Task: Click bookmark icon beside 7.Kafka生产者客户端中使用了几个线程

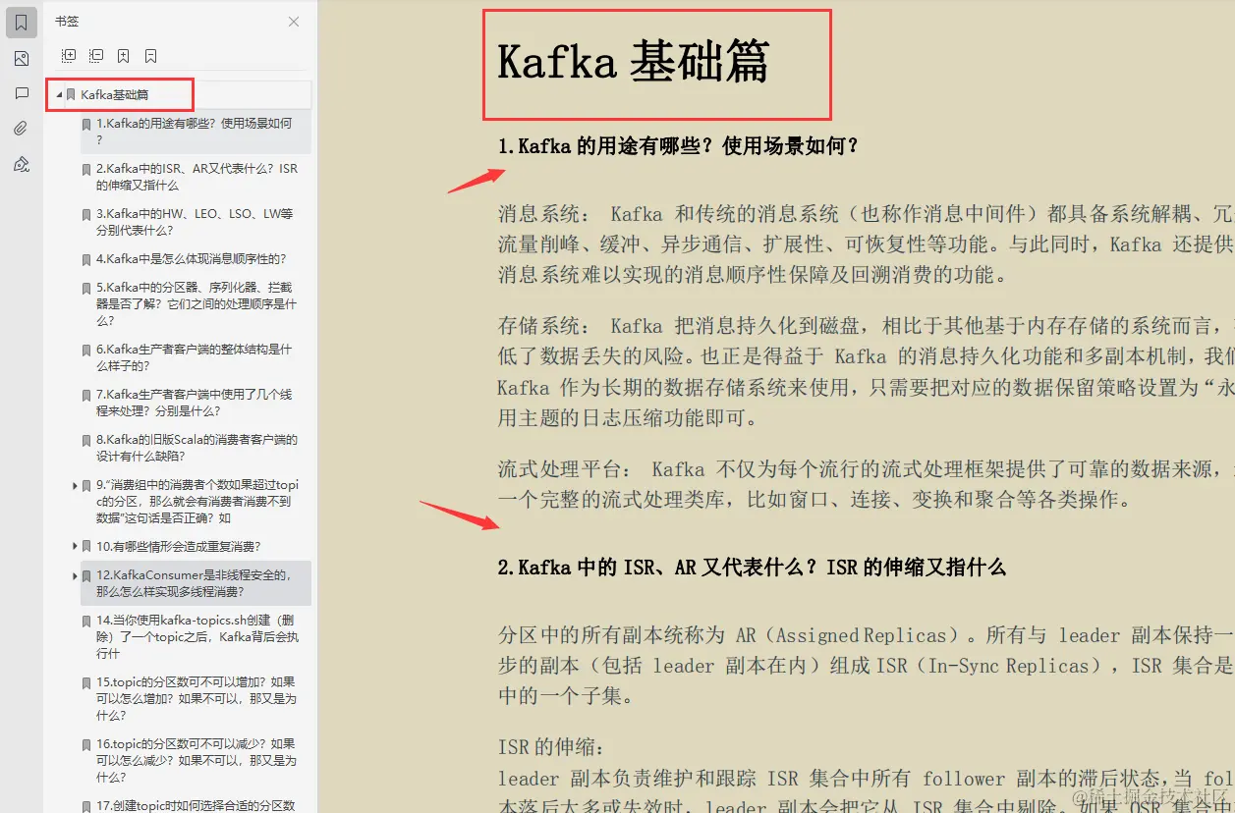Action: pyautogui.click(x=86, y=396)
